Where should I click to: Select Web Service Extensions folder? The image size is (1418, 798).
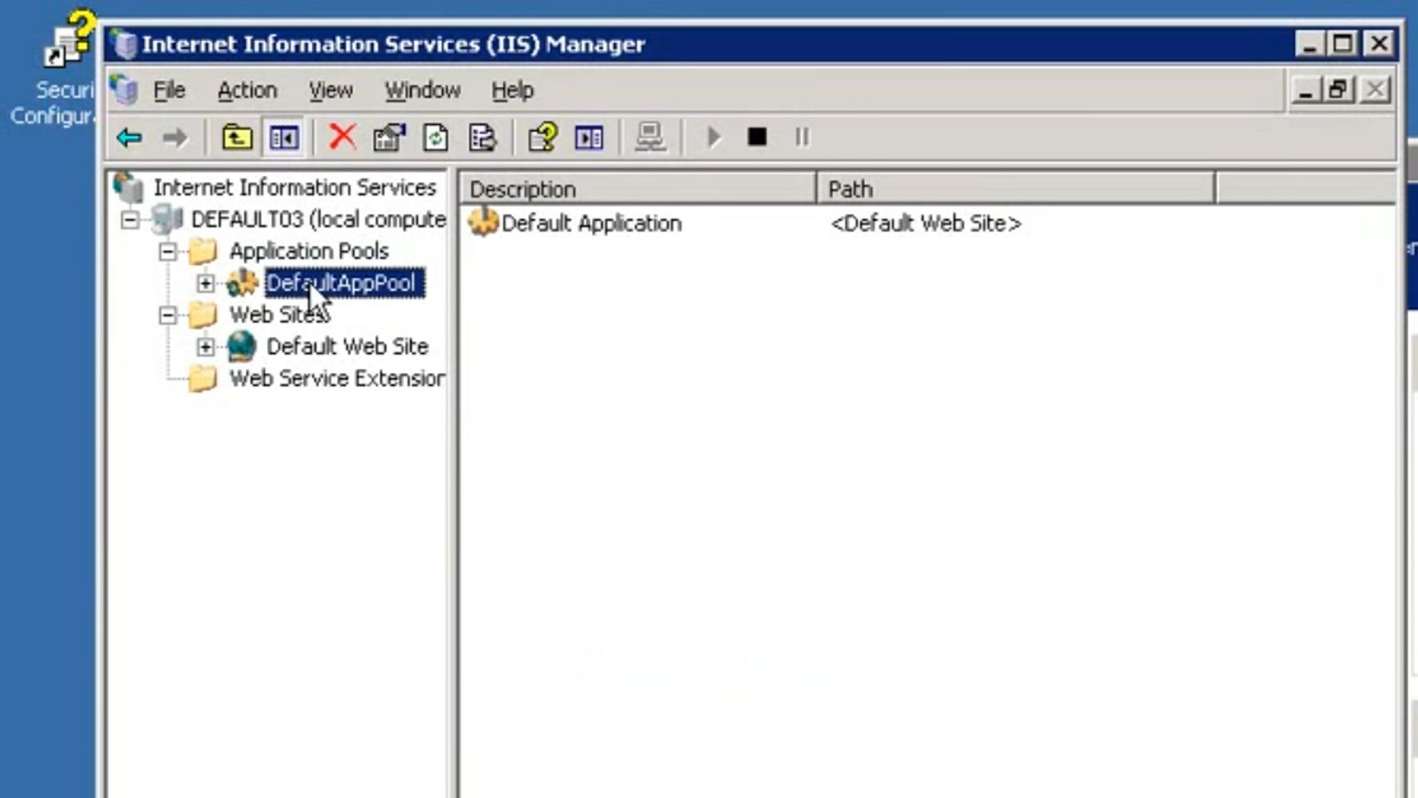click(337, 378)
